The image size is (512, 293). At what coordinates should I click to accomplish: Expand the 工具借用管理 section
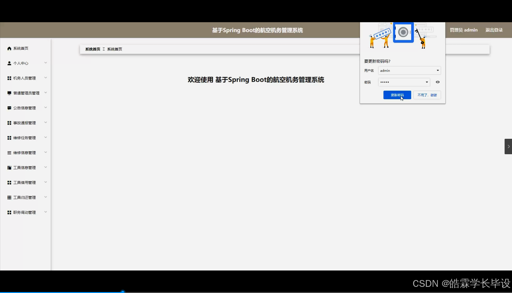[x=46, y=182]
